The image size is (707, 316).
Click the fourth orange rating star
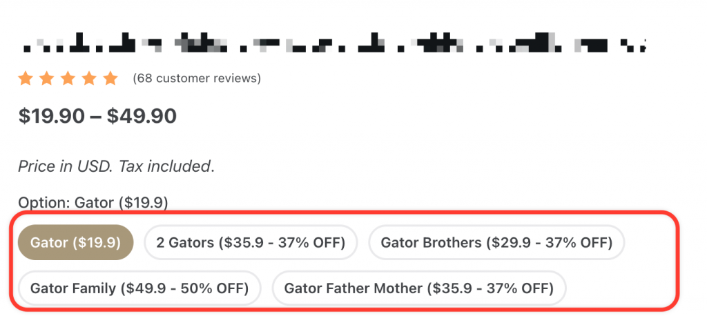pyautogui.click(x=89, y=79)
